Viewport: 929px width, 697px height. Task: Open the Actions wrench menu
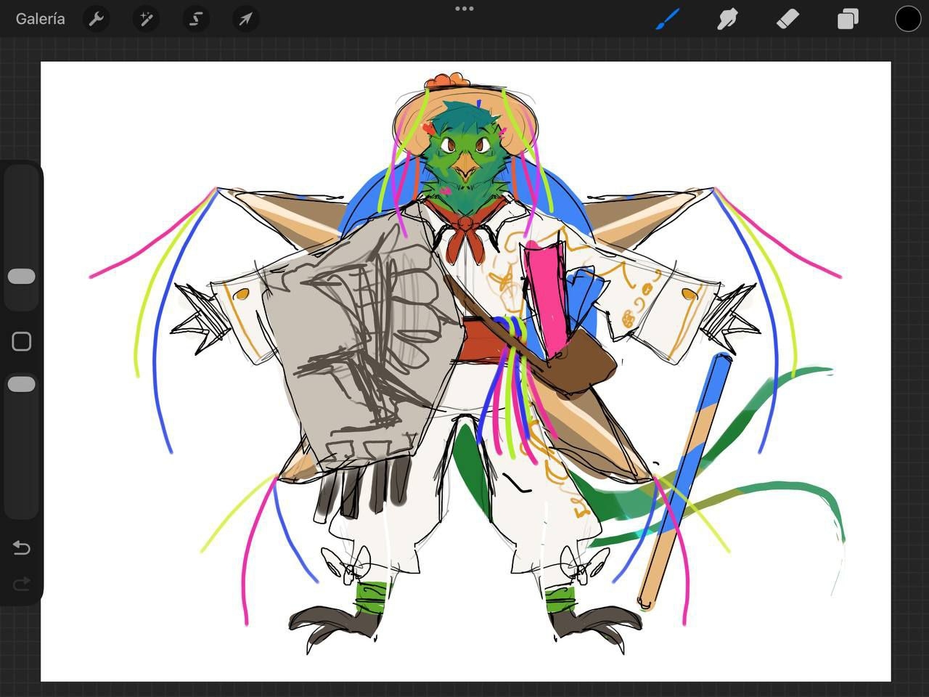96,19
